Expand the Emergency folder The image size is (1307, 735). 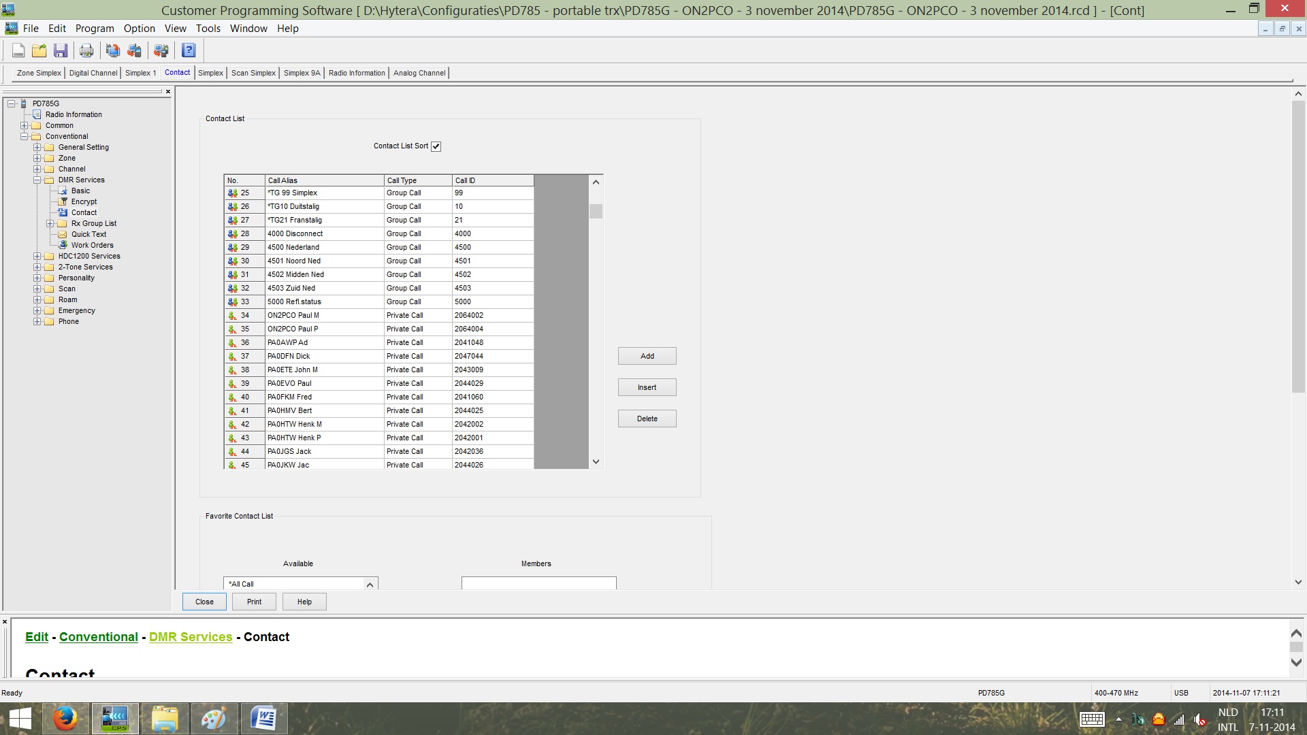pyautogui.click(x=37, y=310)
